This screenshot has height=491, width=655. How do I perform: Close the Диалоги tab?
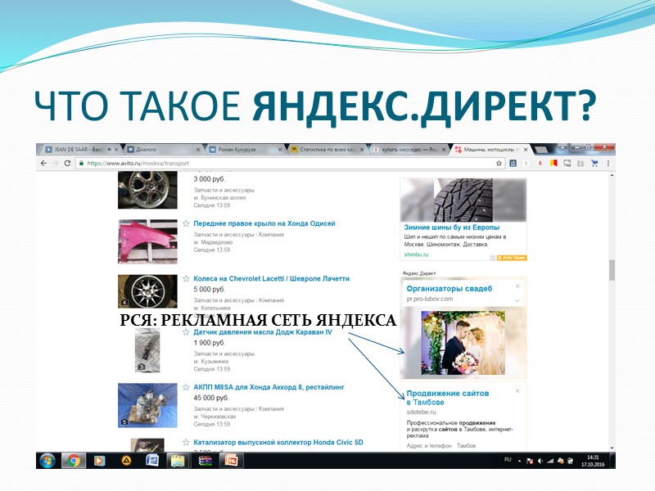click(x=198, y=150)
